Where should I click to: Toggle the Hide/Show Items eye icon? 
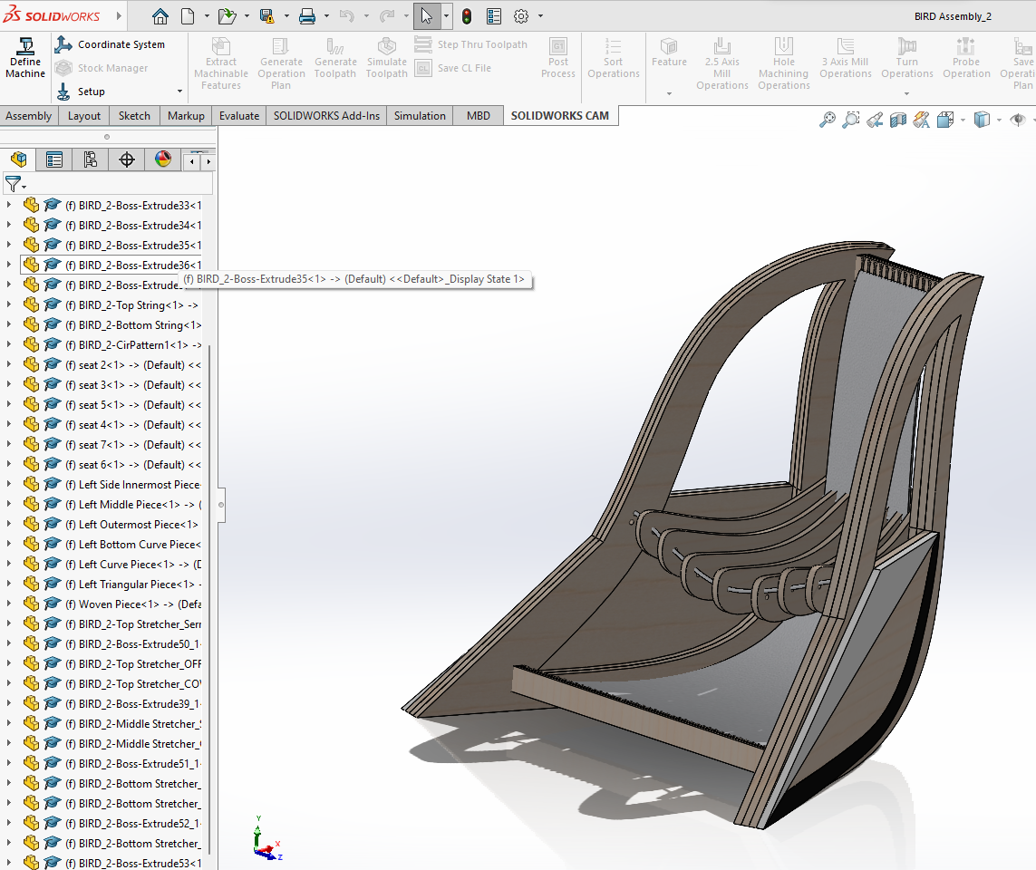coord(1018,120)
